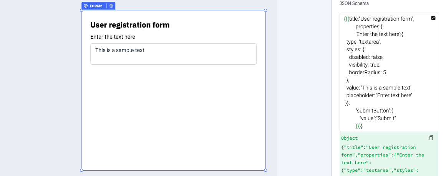Screen dimensions: 446x176
Task: Place cursor on 'borderRadius: 5' code line
Action: point(367,72)
